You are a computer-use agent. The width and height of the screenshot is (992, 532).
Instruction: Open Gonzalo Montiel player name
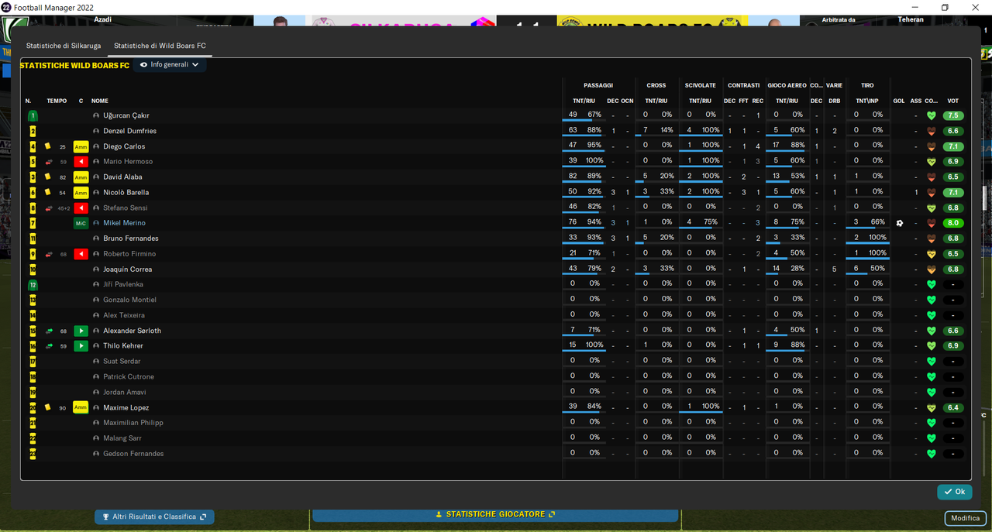click(x=130, y=300)
